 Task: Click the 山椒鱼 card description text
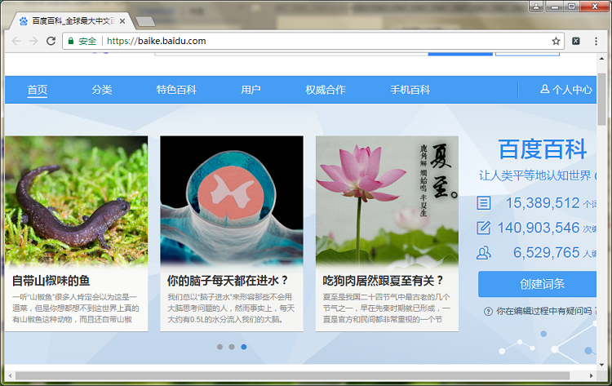75,308
